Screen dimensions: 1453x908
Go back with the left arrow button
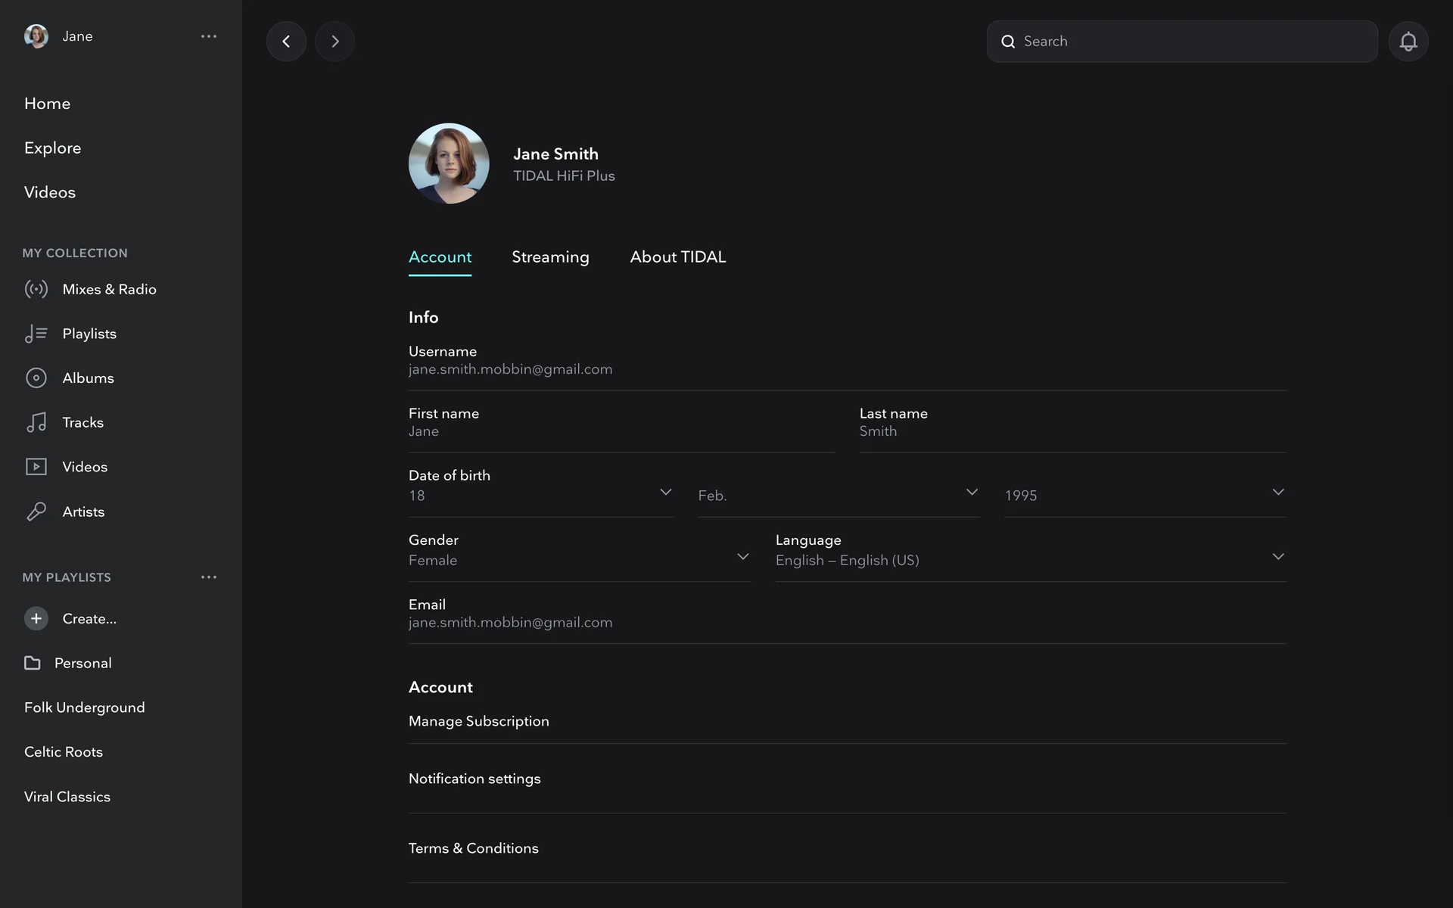click(x=286, y=42)
